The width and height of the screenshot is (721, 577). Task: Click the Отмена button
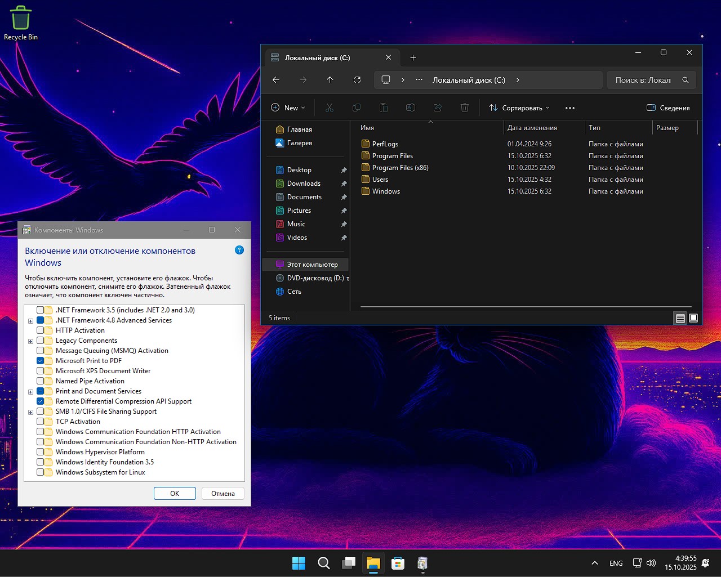223,494
